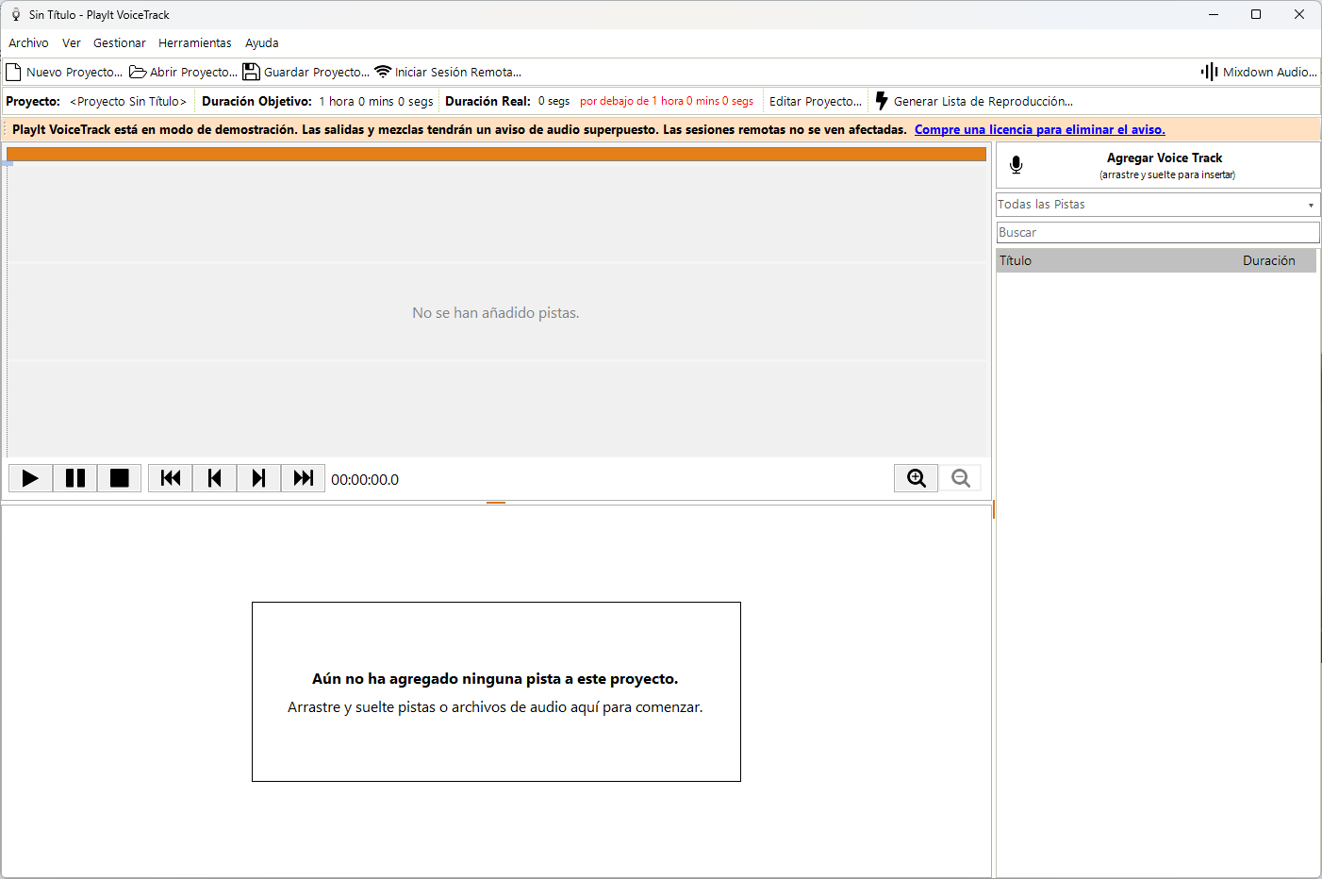Open the Herramientas menu
Viewport: 1322px width, 879px height.
pos(195,43)
